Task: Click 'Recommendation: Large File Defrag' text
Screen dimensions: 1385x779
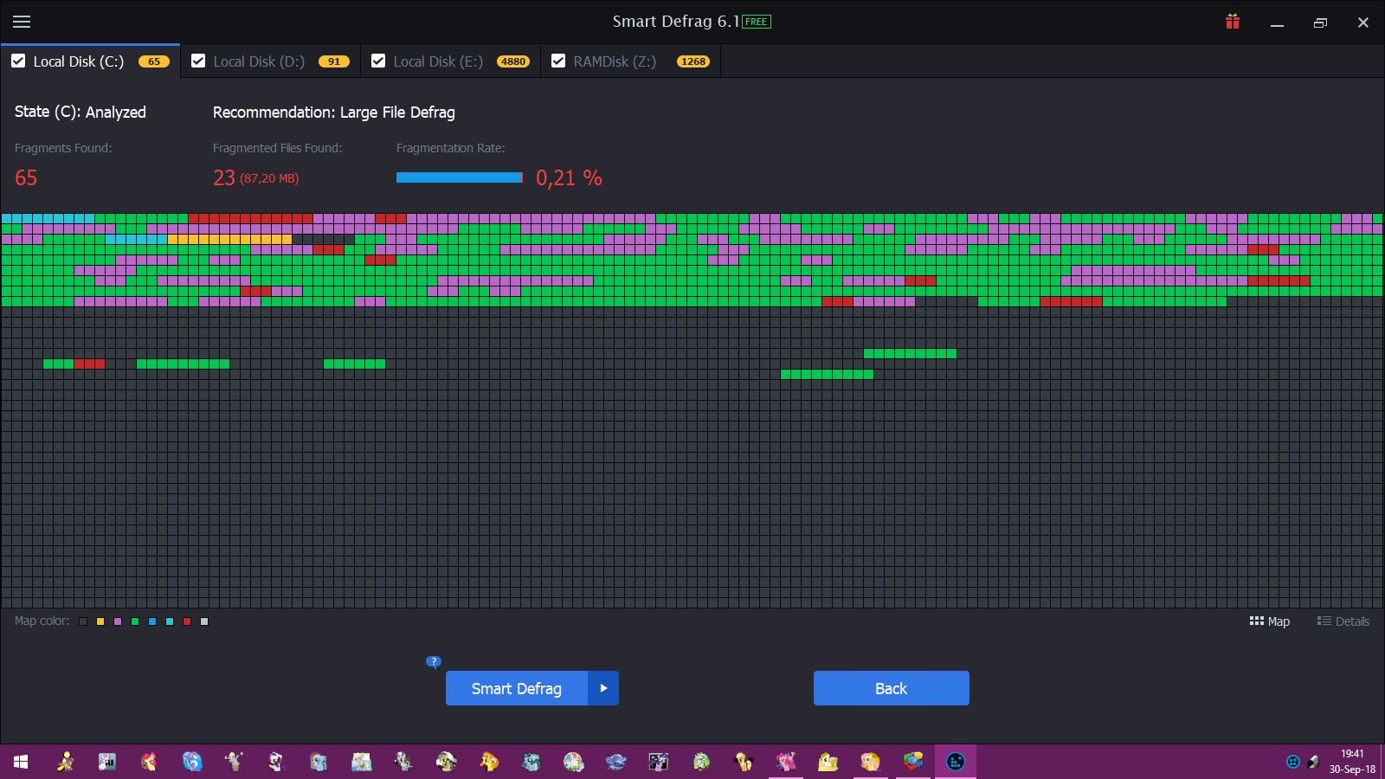Action: click(x=334, y=113)
